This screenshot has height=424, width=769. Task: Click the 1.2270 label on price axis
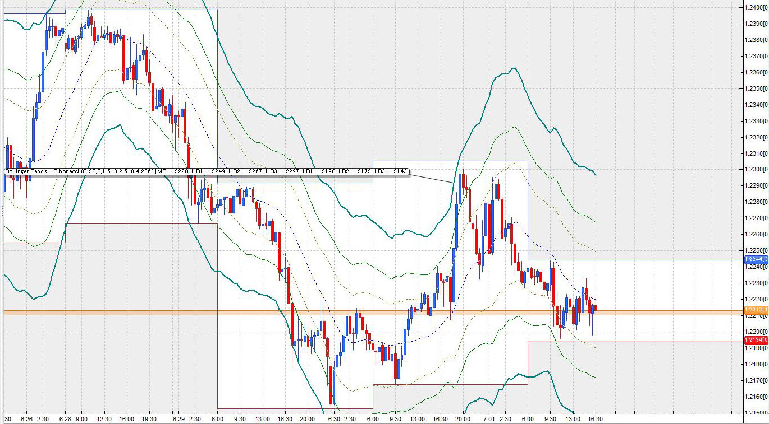click(x=756, y=218)
